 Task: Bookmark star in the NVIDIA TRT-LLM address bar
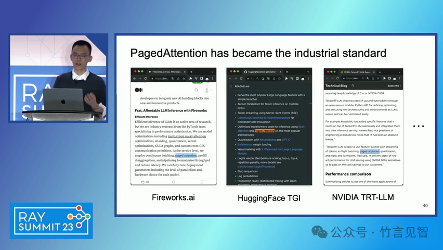click(378, 78)
